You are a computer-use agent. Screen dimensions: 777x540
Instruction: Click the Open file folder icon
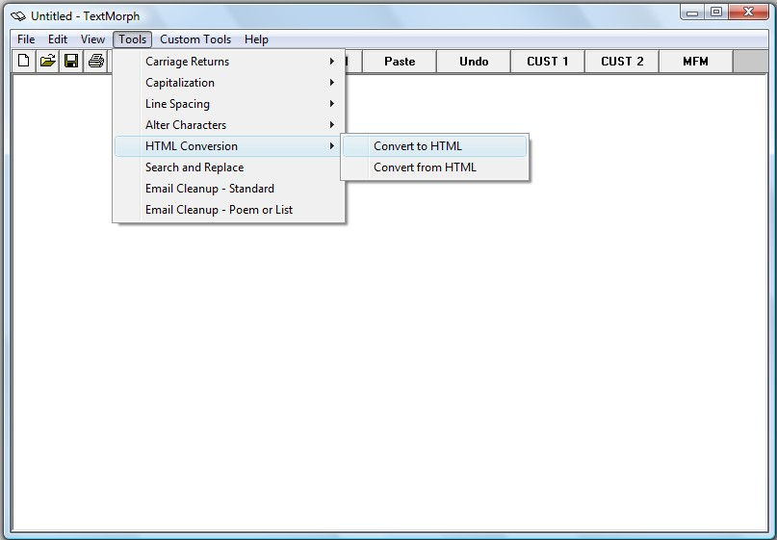(x=47, y=61)
